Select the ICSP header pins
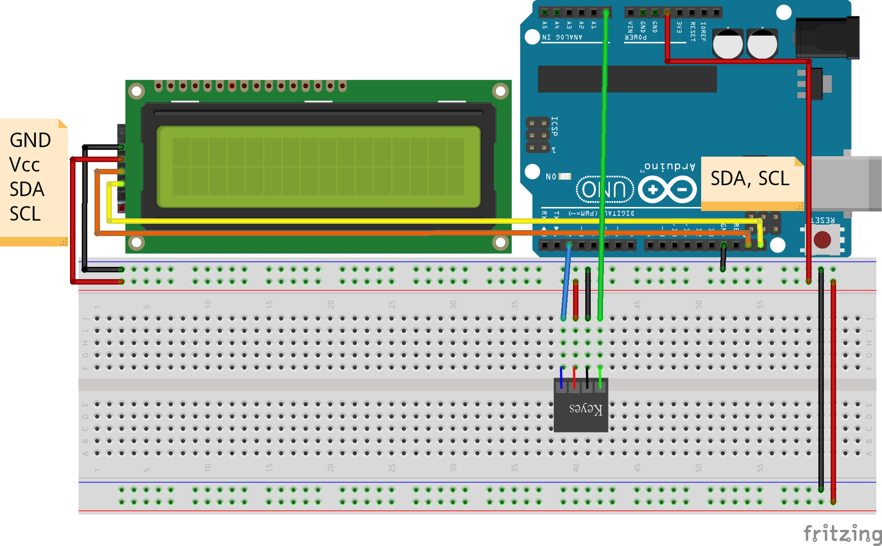Image resolution: width=882 pixels, height=546 pixels. pyautogui.click(x=537, y=135)
